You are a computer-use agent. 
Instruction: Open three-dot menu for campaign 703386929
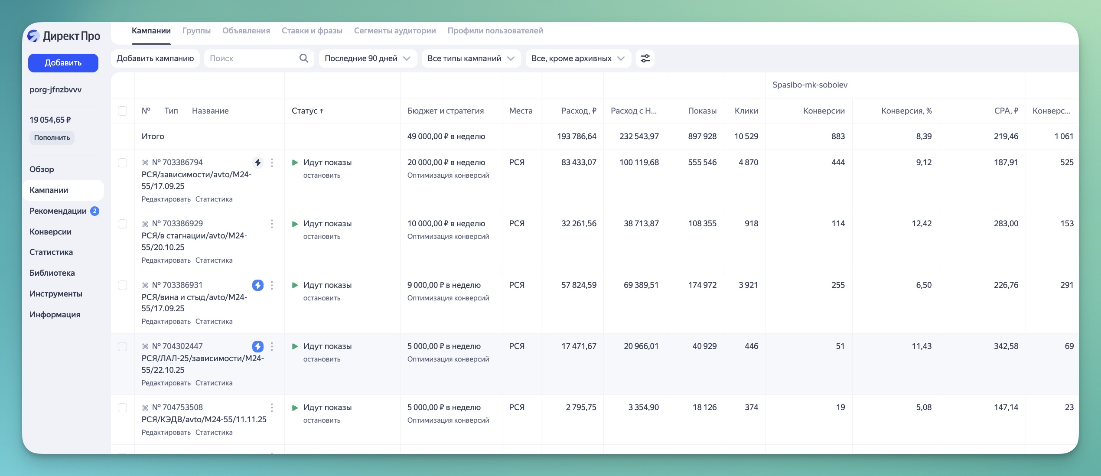pos(272,224)
